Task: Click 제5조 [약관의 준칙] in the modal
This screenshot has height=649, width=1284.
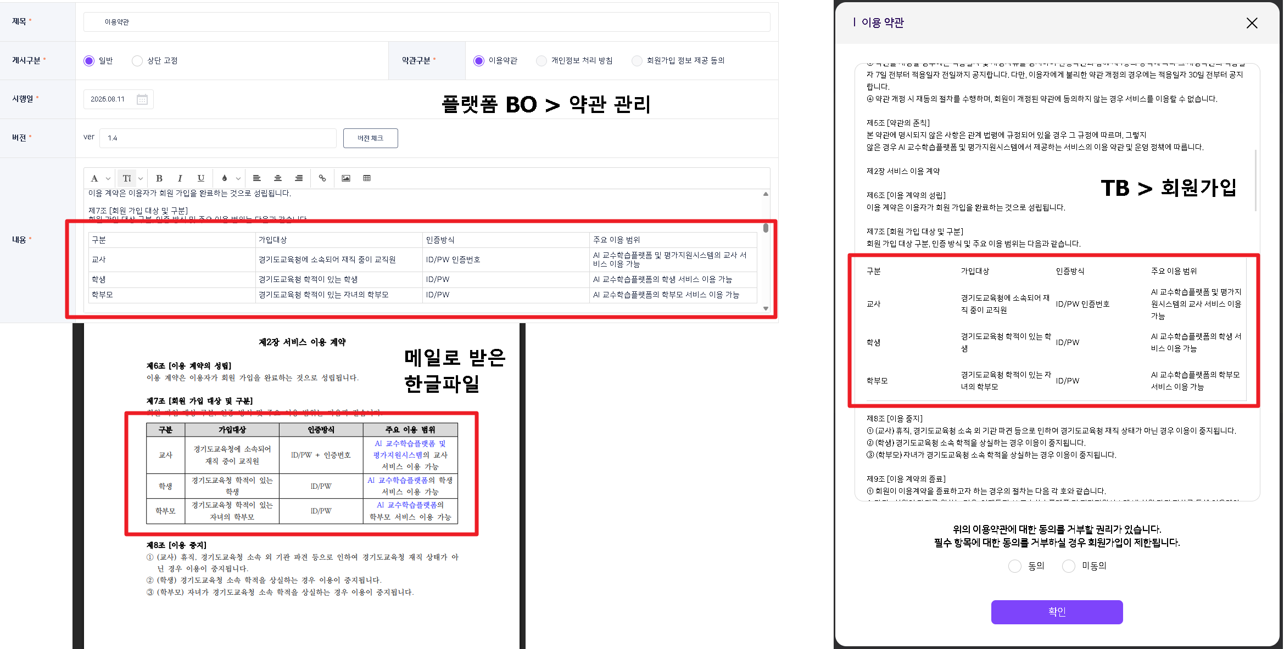Action: pos(898,123)
